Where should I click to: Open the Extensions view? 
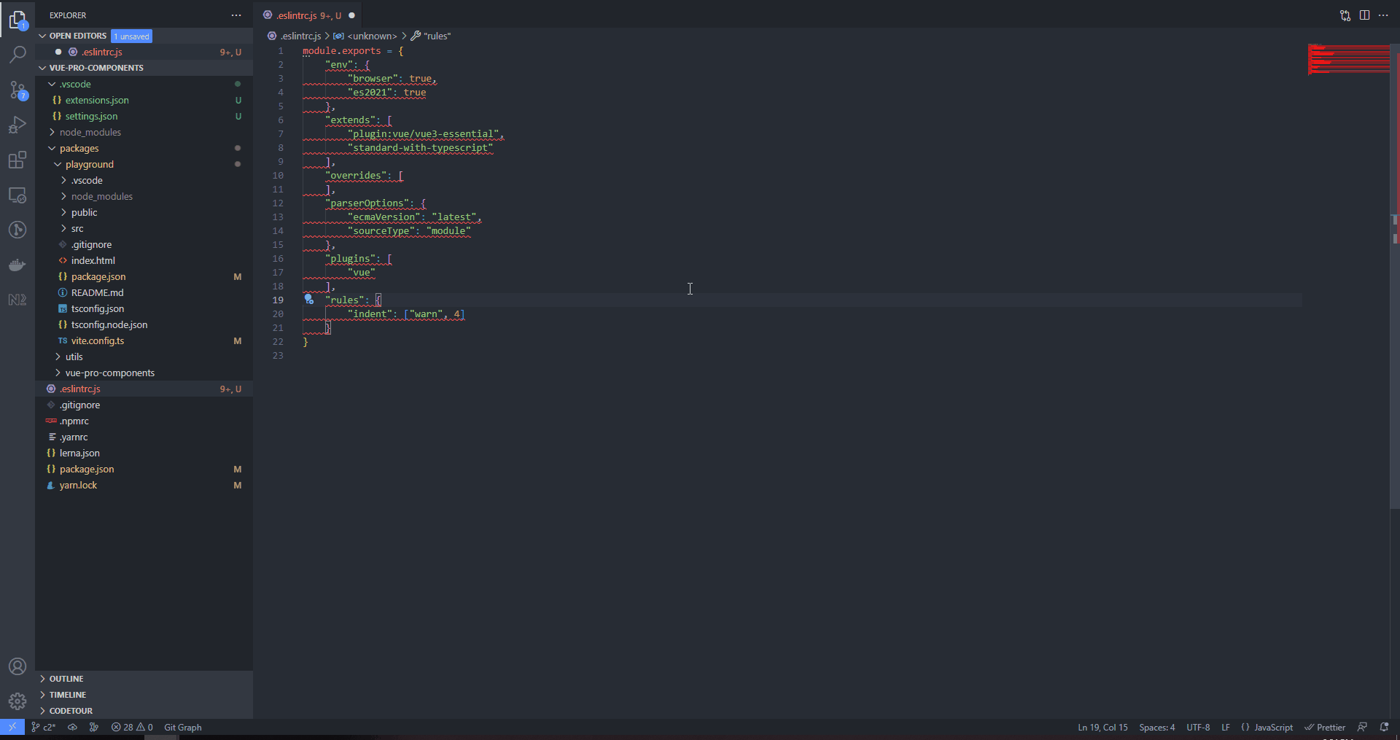[x=17, y=160]
